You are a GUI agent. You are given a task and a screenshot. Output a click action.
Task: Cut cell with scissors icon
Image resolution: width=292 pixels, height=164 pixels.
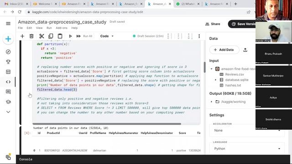tap(42, 36)
